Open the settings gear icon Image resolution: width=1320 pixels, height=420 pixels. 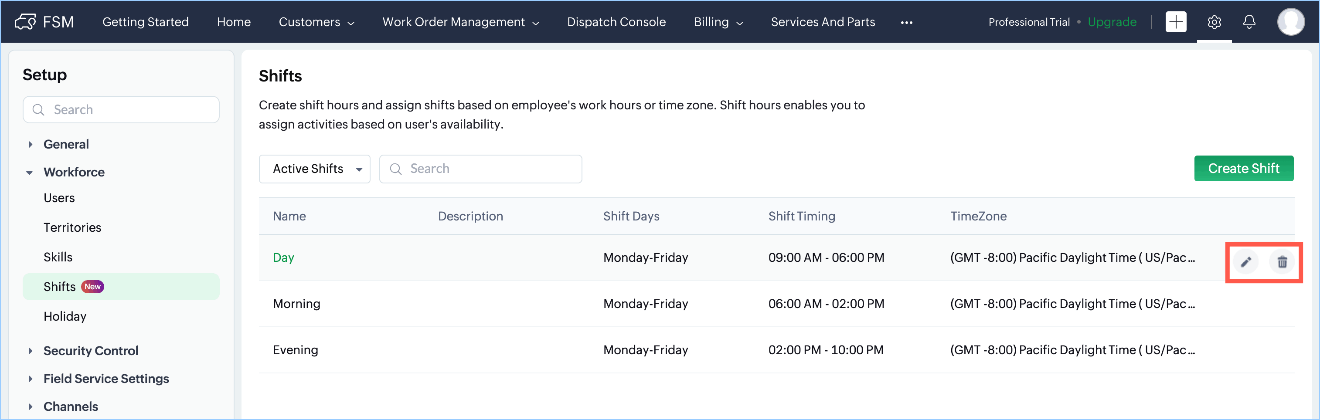1214,22
